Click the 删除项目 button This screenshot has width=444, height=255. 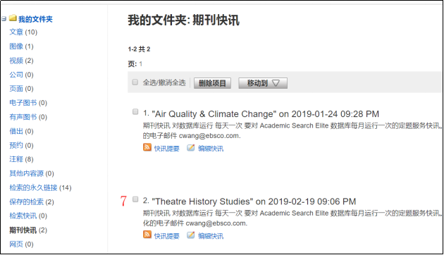pos(212,83)
